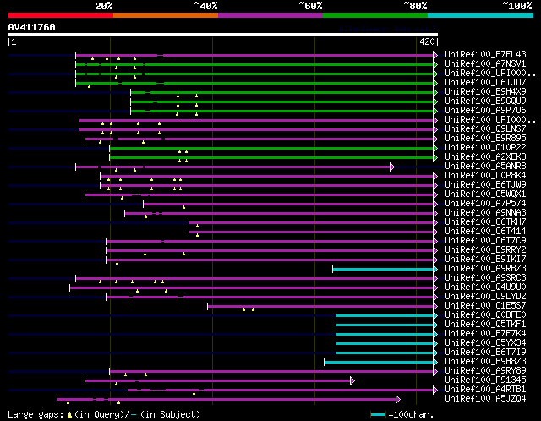Select the UniRef100_C6TKH7 label
541x421 pixels.
[485, 222]
